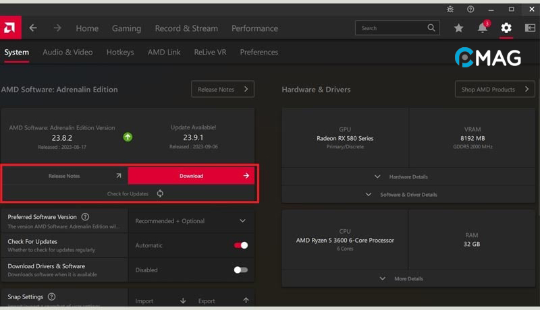This screenshot has width=540, height=310.
Task: Click the bug report icon
Action: pos(451,9)
